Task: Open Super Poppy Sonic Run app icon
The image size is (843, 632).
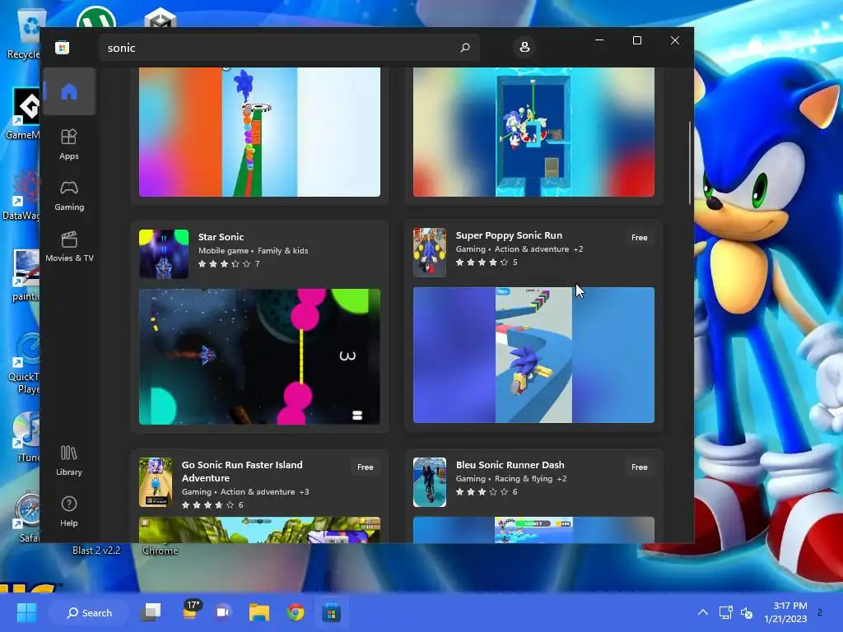Action: coord(430,253)
